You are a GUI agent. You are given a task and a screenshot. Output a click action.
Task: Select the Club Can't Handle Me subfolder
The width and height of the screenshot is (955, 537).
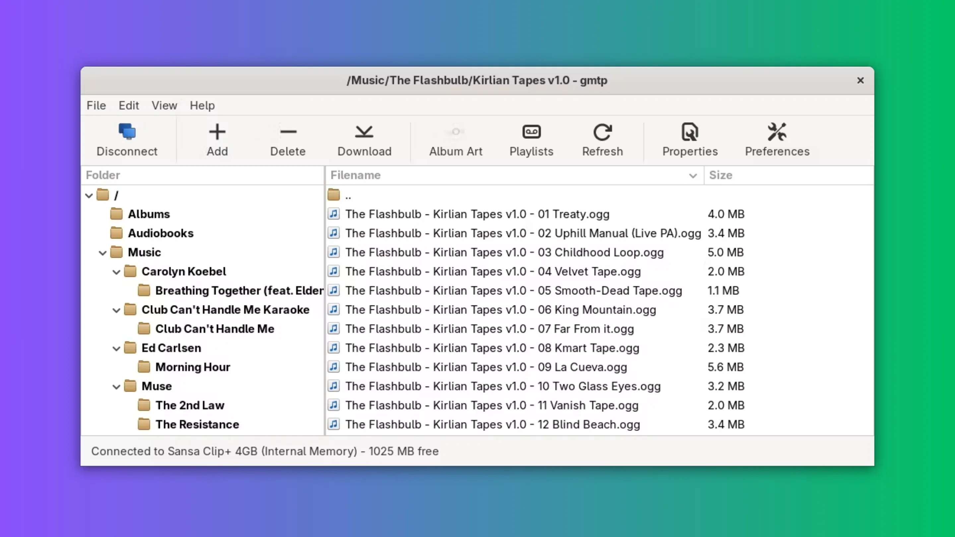tap(215, 329)
